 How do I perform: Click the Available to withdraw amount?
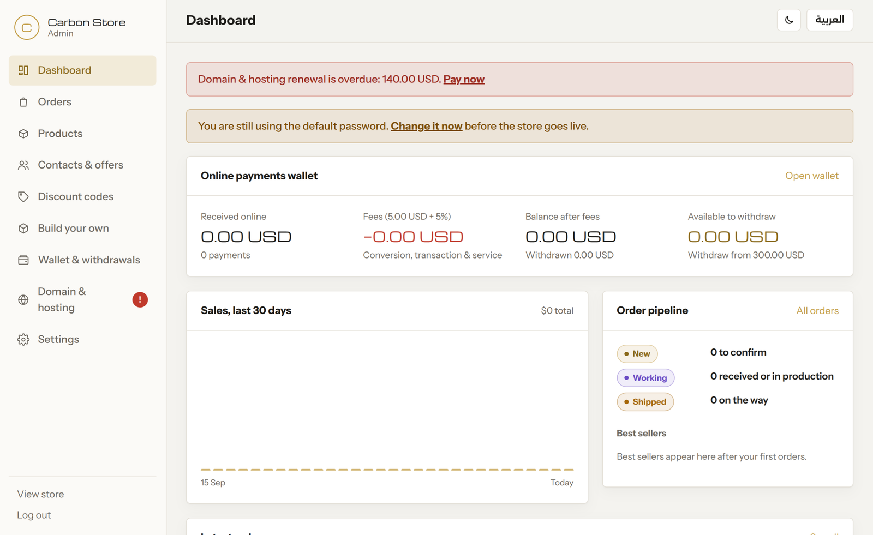point(733,237)
